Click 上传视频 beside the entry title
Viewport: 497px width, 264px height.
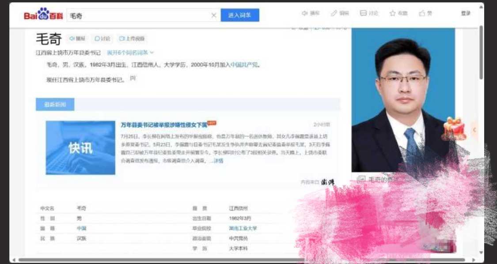(x=132, y=39)
